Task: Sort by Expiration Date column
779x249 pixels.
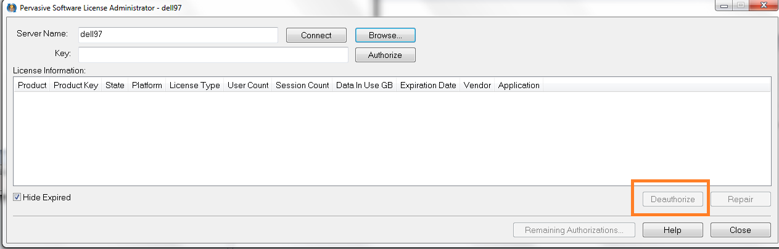Action: pyautogui.click(x=428, y=86)
